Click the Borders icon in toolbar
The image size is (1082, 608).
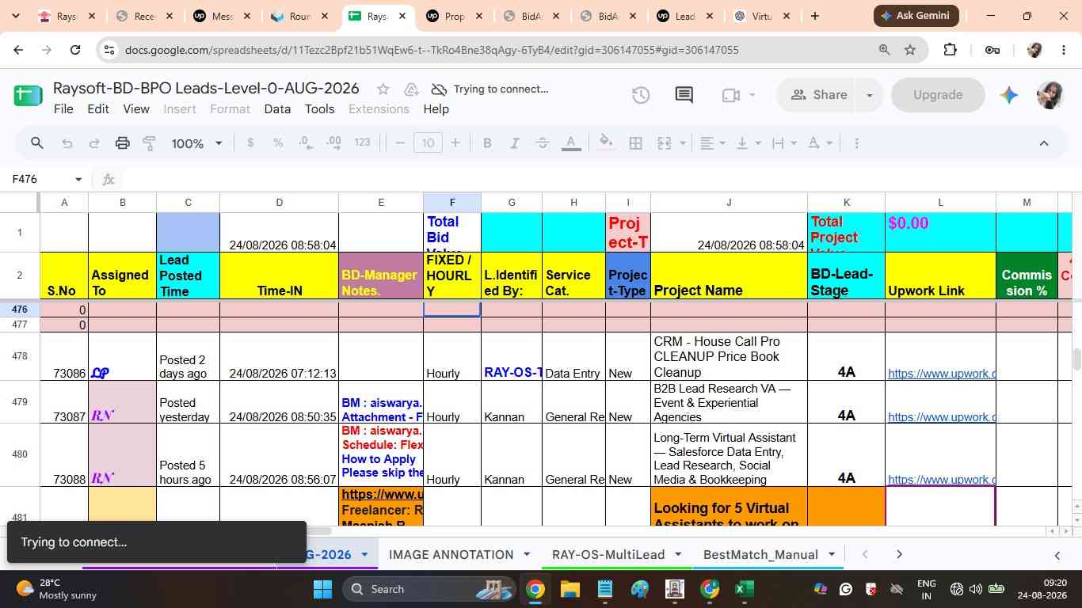click(x=635, y=143)
